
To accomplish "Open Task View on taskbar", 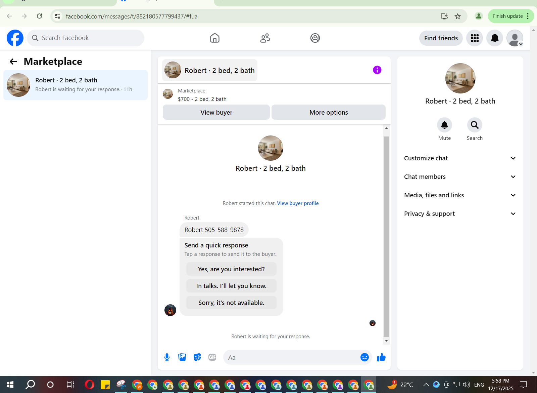I will pos(70,385).
